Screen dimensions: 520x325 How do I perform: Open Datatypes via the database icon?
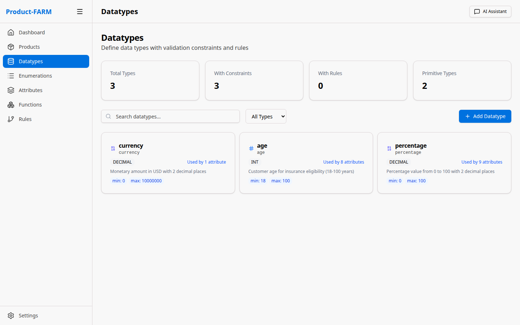point(11,61)
